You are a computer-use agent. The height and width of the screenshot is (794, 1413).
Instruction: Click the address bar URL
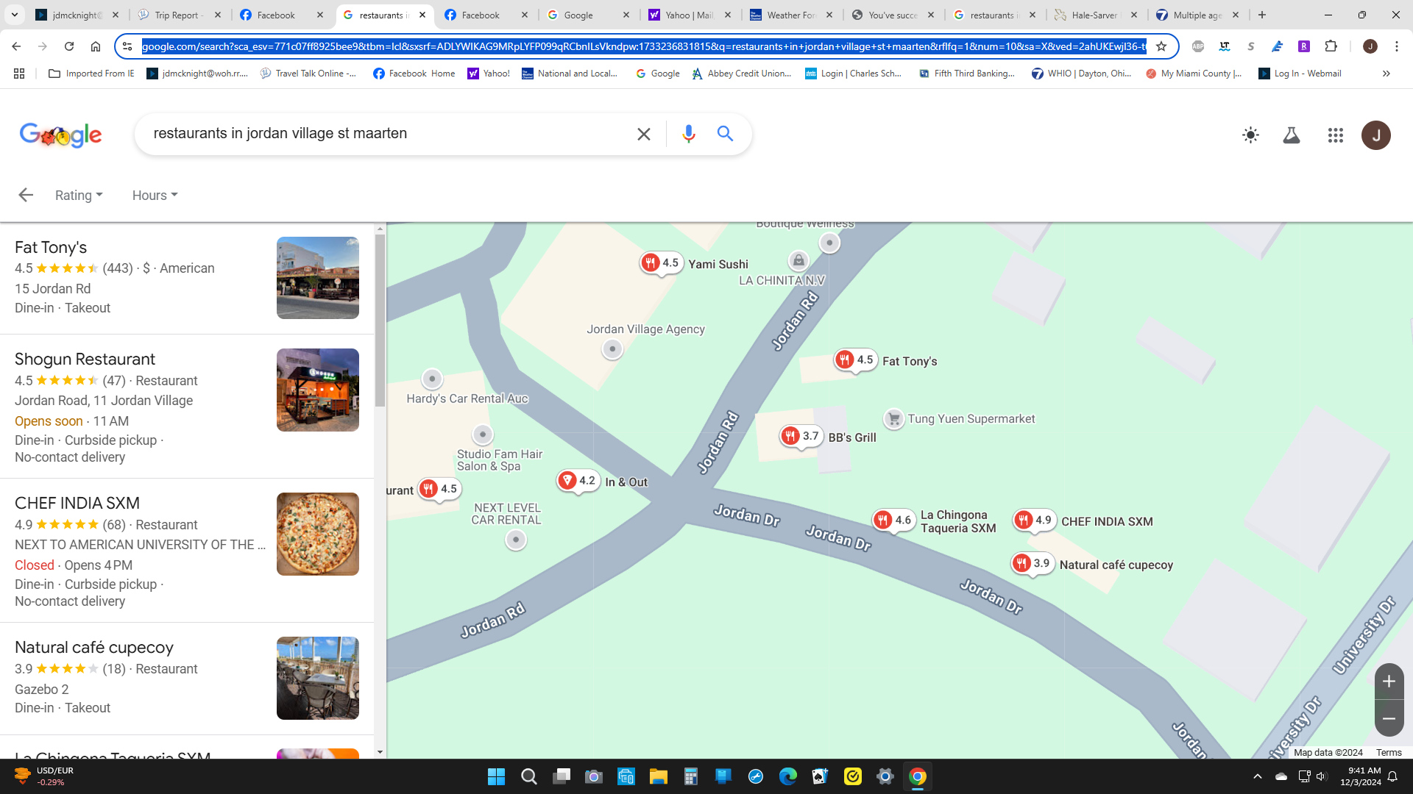pyautogui.click(x=644, y=46)
